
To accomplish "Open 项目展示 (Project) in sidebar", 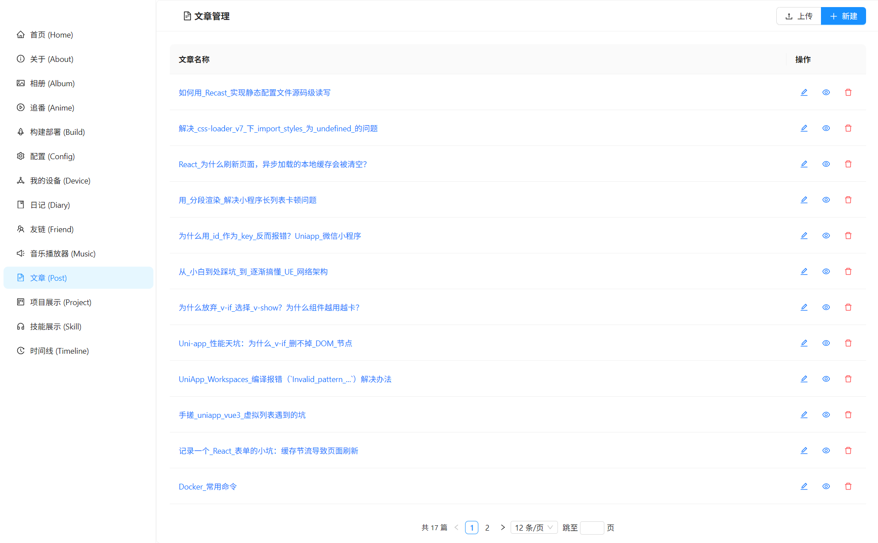I will point(78,302).
